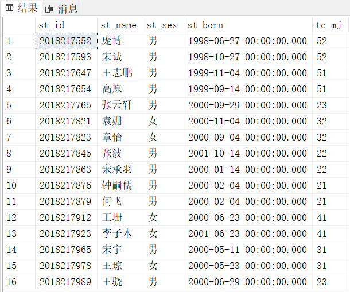Select the name cell 王志鹏
Image resolution: width=350 pixels, height=292 pixels.
pyautogui.click(x=120, y=73)
